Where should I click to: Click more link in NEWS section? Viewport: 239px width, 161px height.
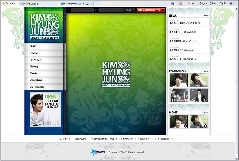tap(205, 16)
